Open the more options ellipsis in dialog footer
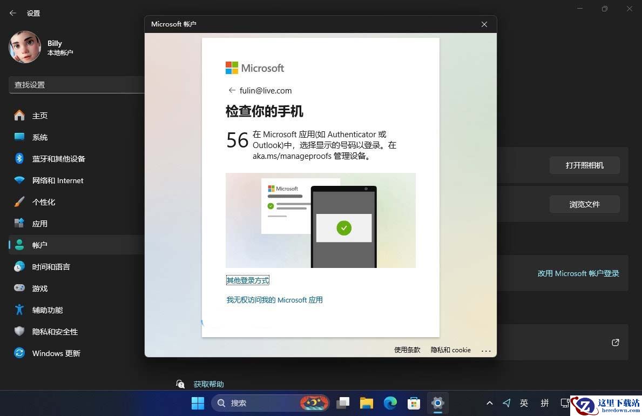Viewport: 642px width, 416px height. coord(486,351)
